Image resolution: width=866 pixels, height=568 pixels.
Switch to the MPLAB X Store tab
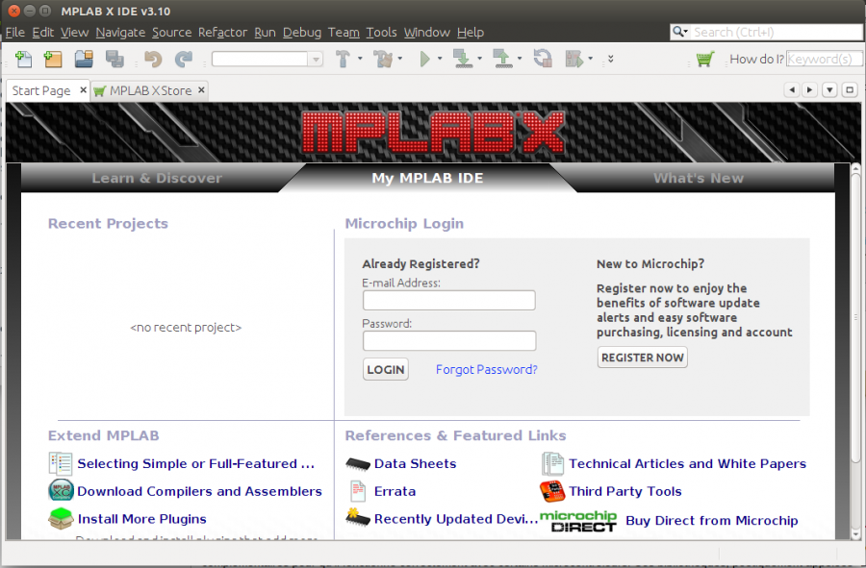coord(150,90)
